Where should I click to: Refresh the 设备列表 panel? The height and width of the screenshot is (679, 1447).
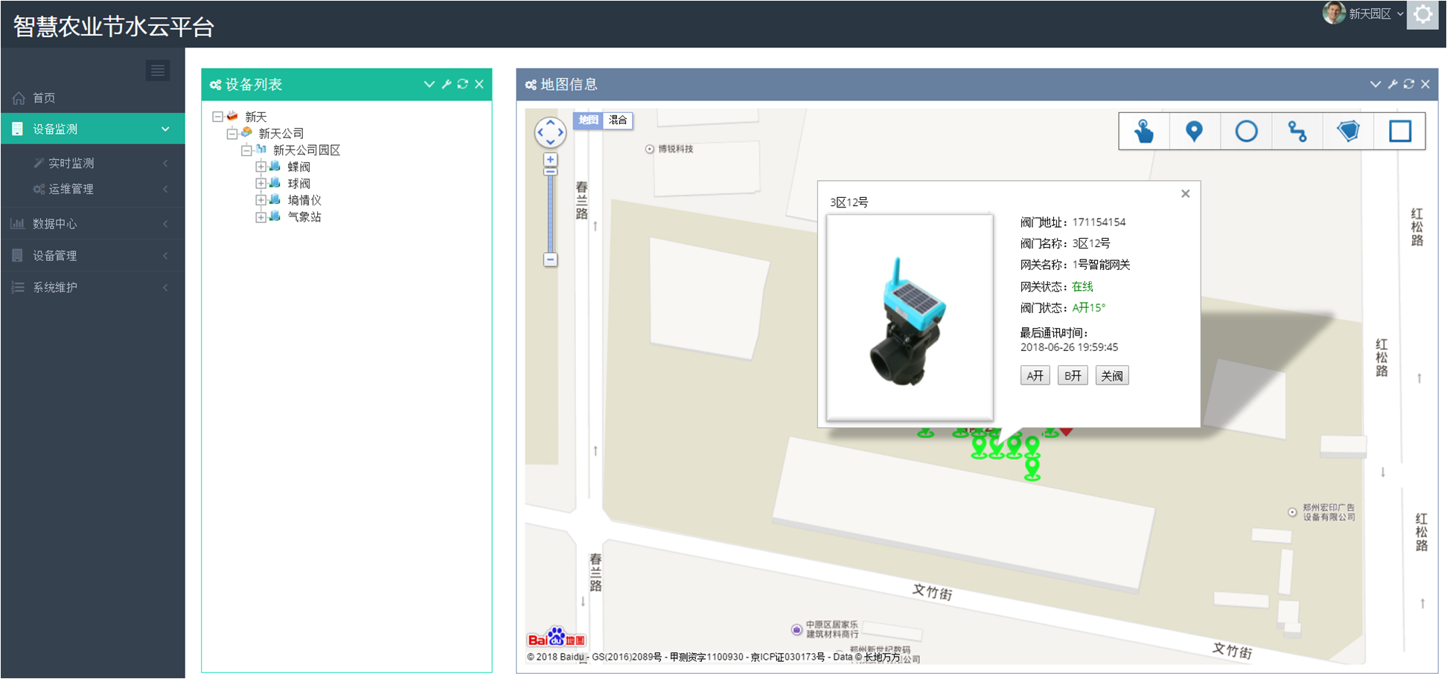coord(462,84)
